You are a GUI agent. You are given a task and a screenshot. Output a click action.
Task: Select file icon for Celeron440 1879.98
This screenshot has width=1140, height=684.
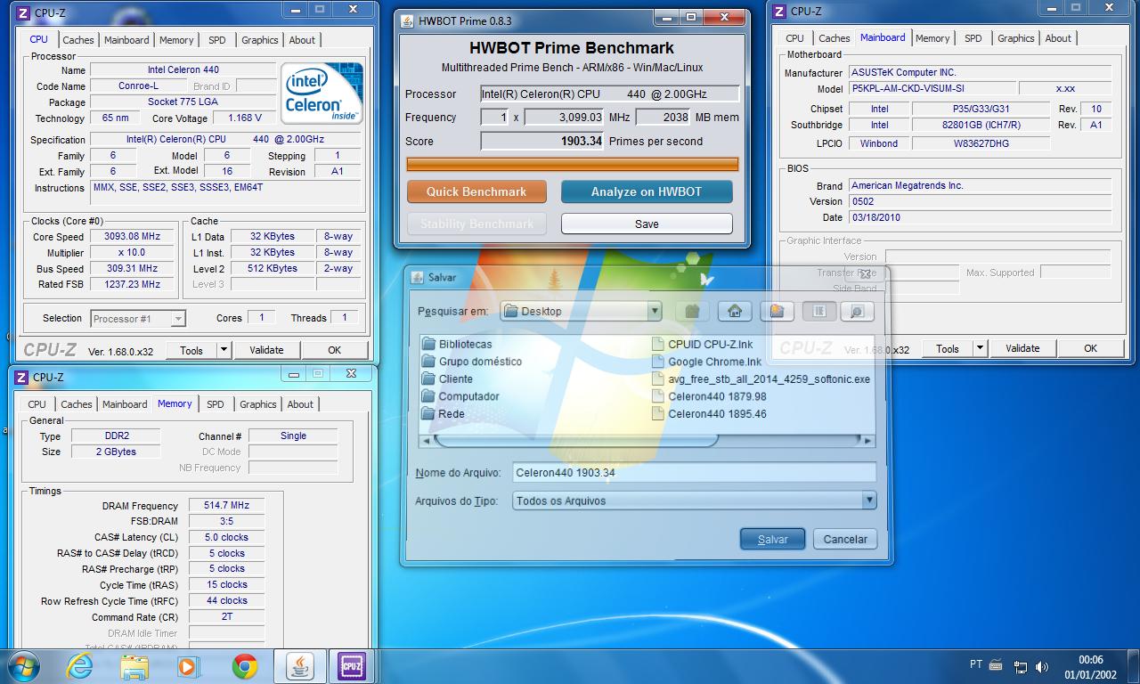pos(658,396)
